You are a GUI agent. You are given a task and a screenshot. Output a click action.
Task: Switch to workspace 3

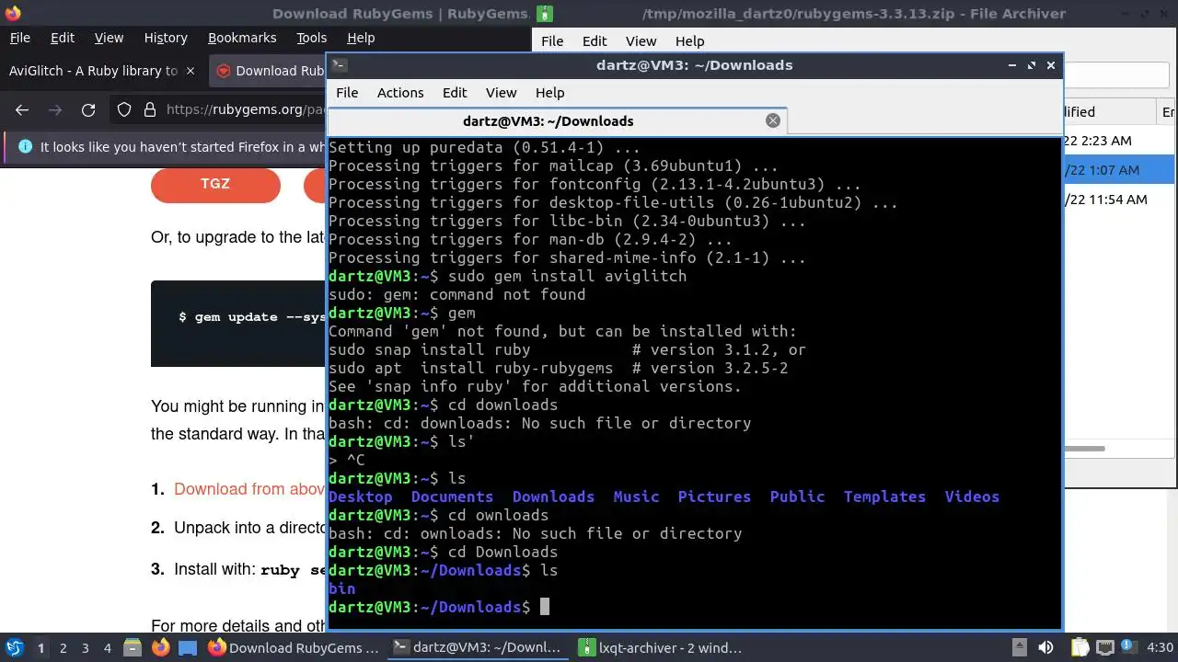tap(85, 648)
